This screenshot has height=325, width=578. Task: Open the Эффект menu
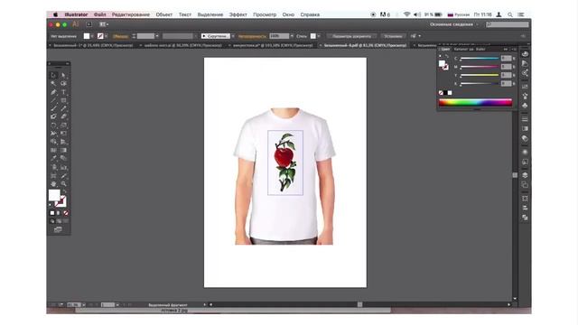pos(238,14)
